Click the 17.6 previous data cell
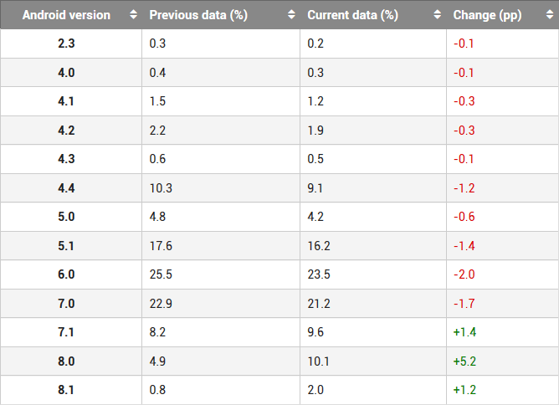 coord(161,246)
